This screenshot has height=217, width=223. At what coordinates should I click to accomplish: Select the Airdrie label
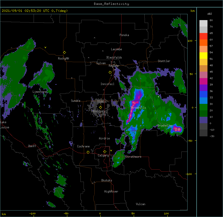pos(105,138)
